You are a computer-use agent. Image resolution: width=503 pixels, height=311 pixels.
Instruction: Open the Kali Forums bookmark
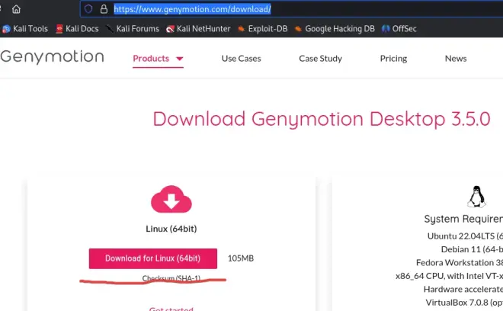(133, 28)
